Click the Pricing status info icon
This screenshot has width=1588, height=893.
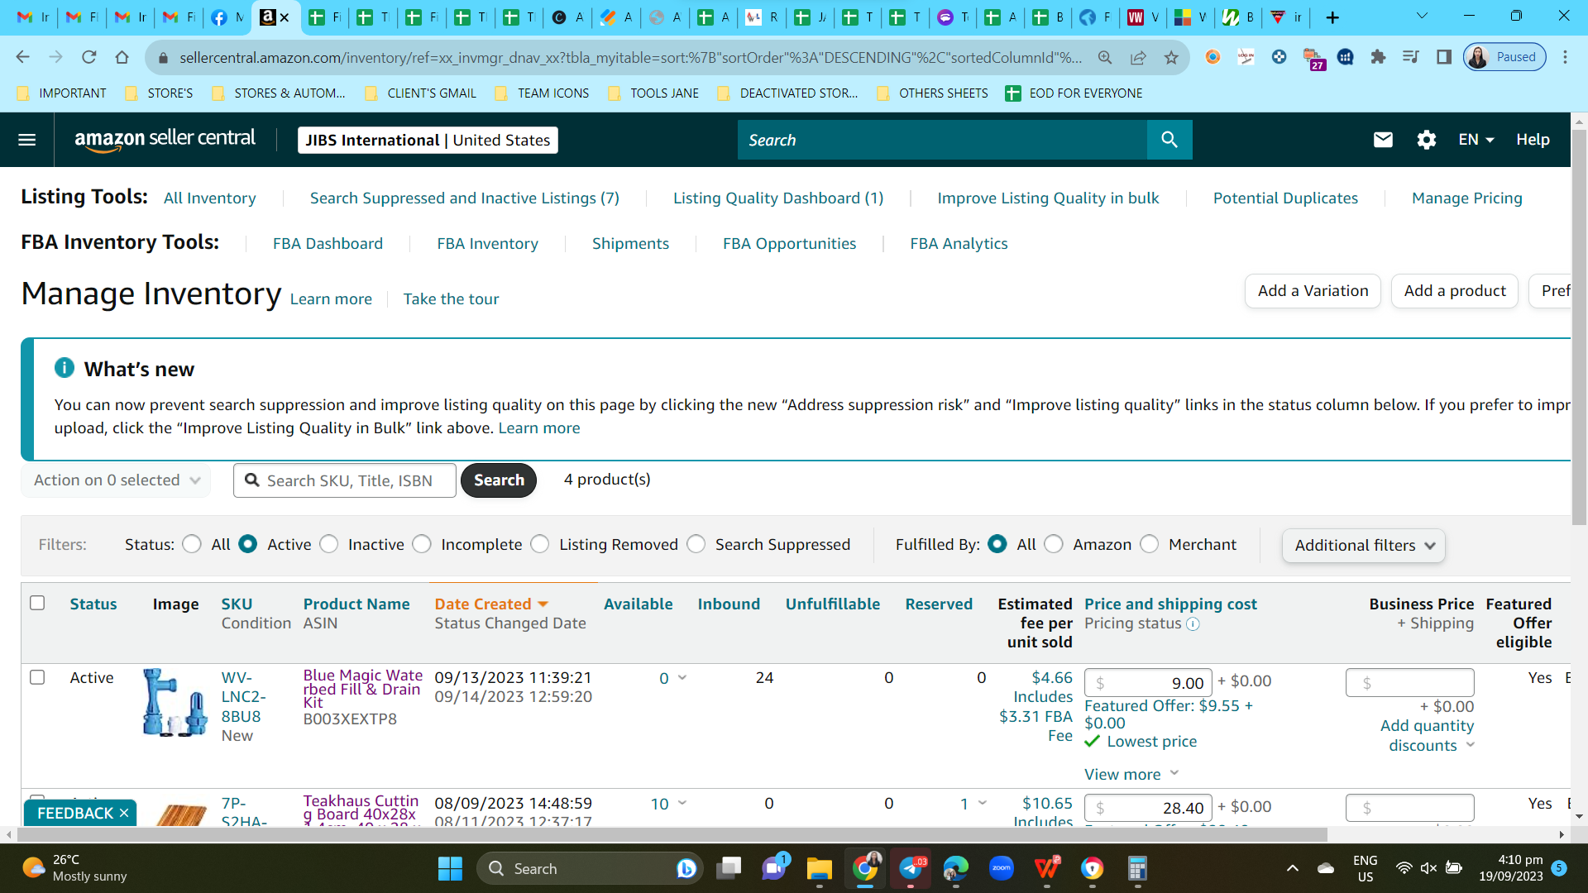[1193, 624]
